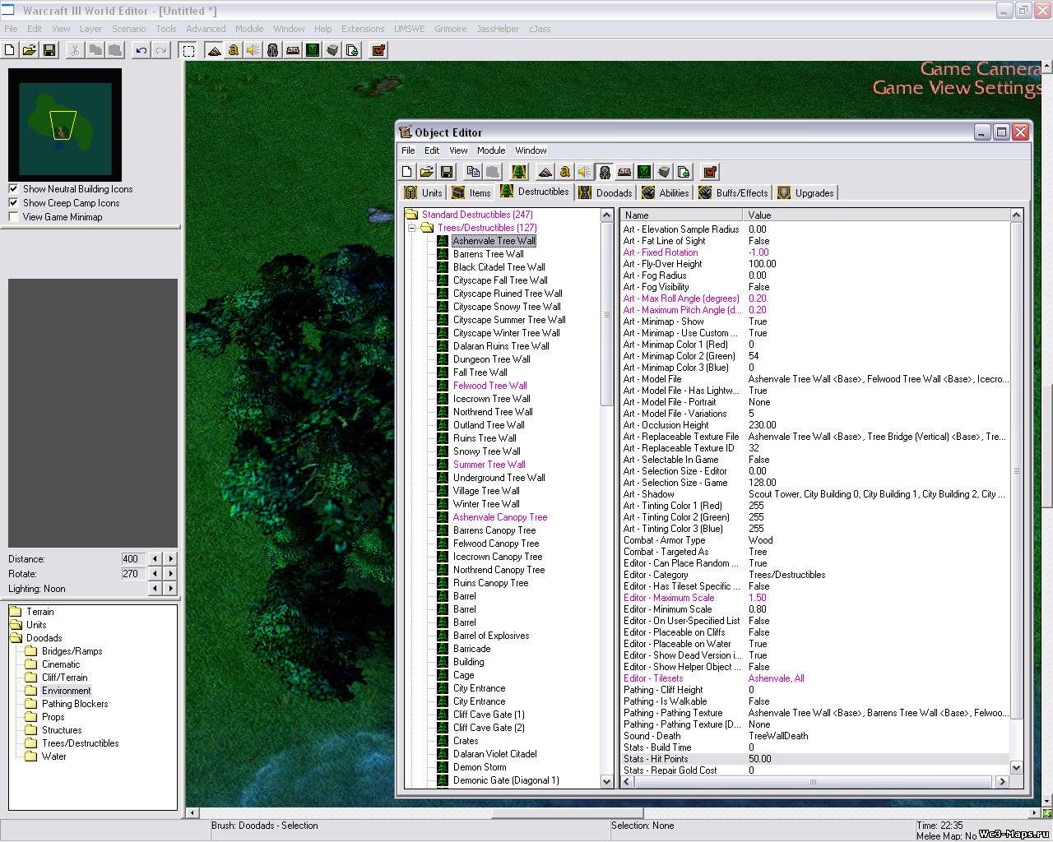The width and height of the screenshot is (1053, 842).
Task: Open Terrain Editor from main toolbar
Action: pos(214,50)
